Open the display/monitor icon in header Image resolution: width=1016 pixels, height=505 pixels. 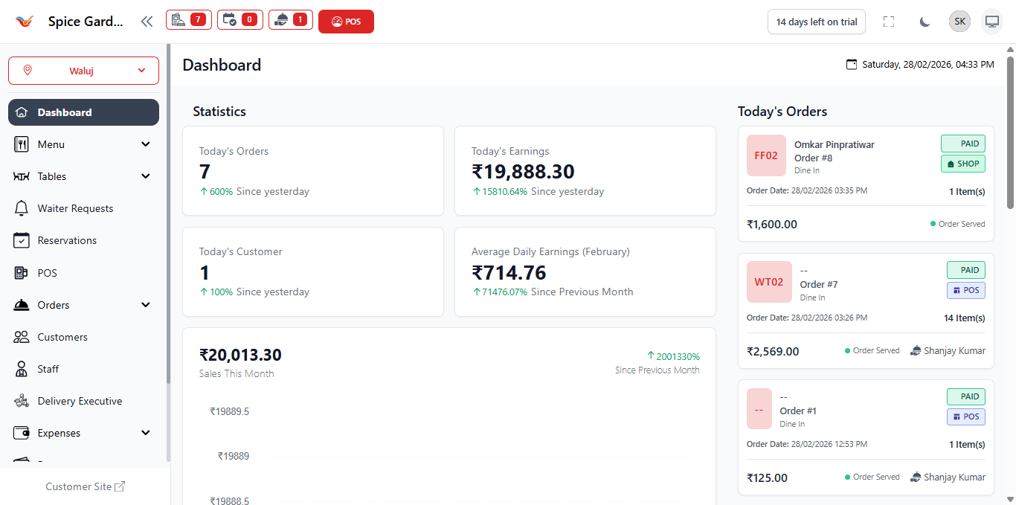[991, 21]
